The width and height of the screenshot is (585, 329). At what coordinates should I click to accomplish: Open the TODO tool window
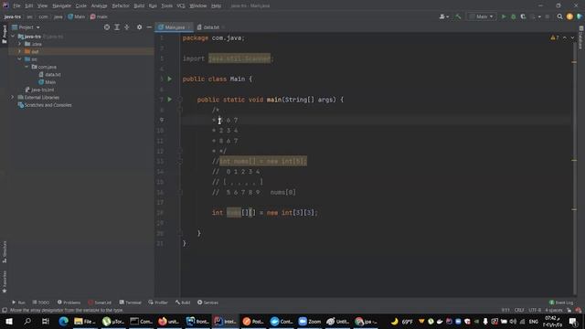(40, 302)
